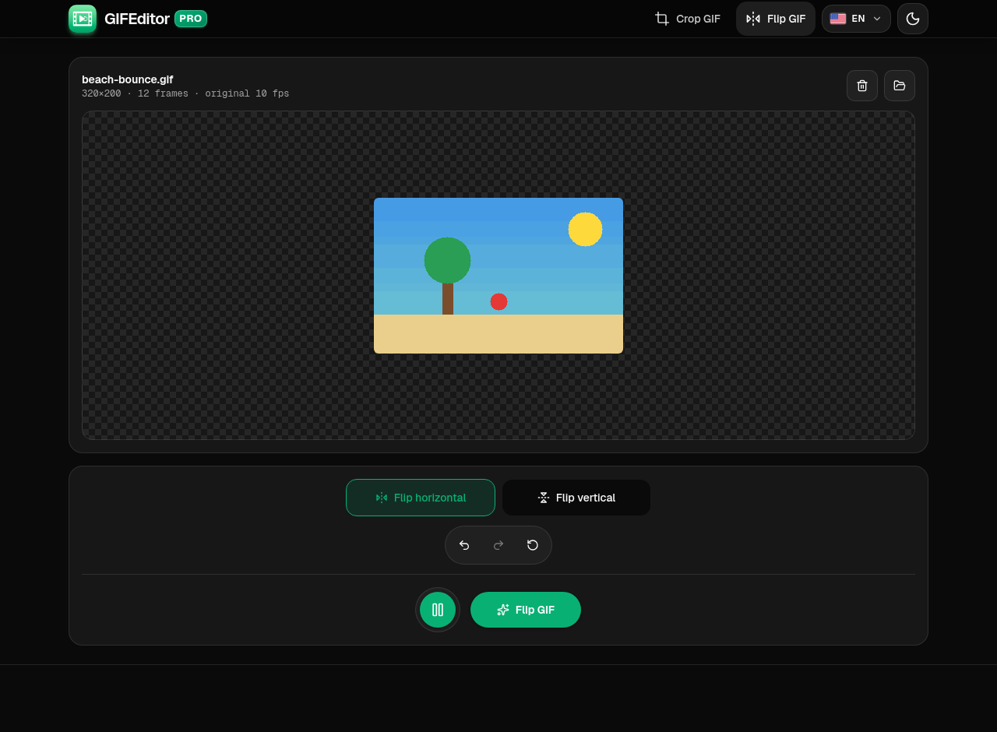Click the green Flip GIF button
This screenshot has width=997, height=732.
pyautogui.click(x=526, y=610)
